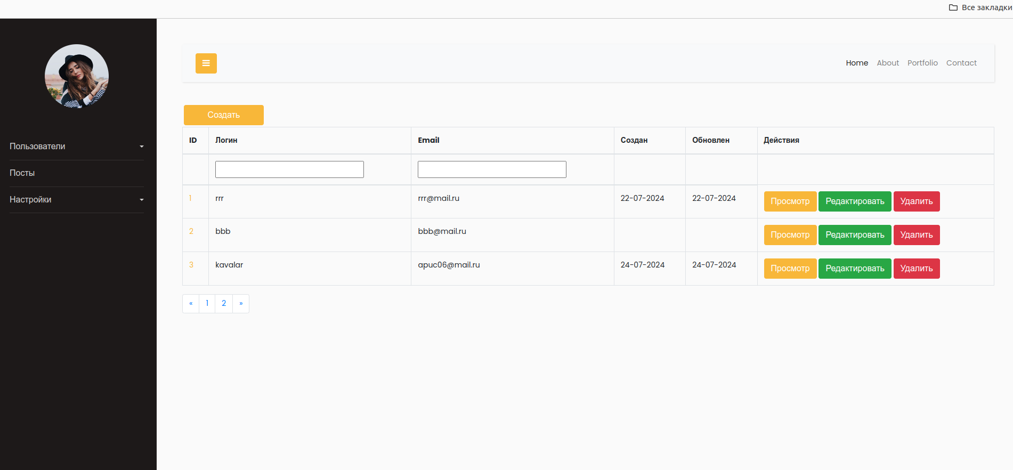The height and width of the screenshot is (470, 1013).
Task: Open the About navigation link
Action: coord(887,63)
